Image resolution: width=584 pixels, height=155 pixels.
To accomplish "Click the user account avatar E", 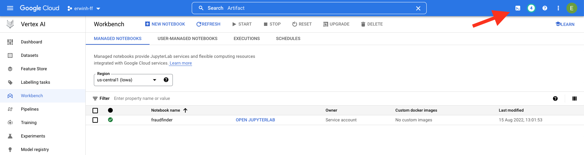I will (x=572, y=8).
